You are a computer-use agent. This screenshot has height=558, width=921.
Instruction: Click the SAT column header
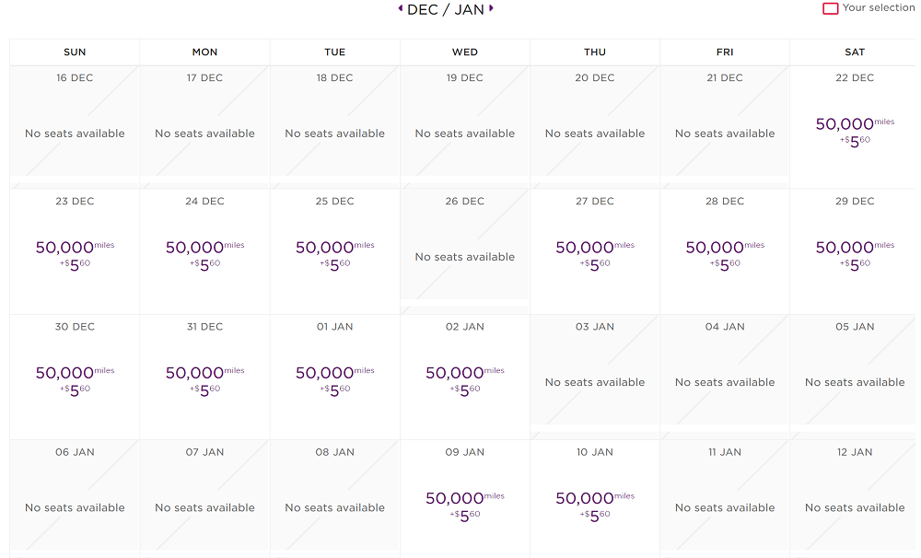tap(855, 52)
